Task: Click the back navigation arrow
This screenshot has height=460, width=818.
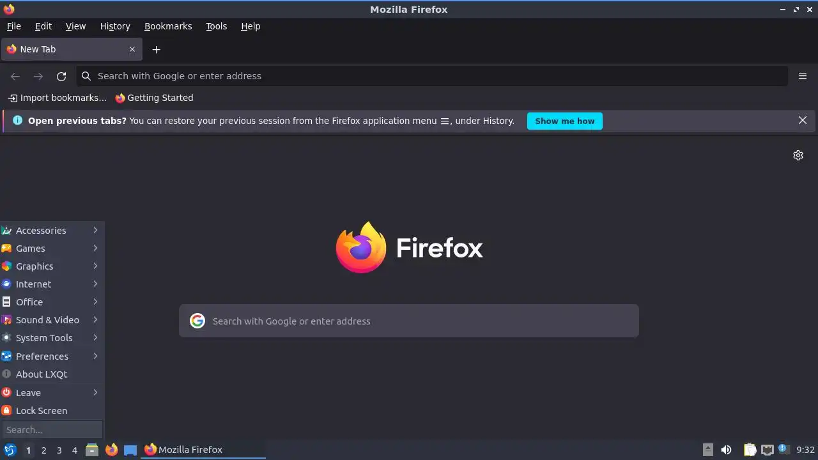Action: [15, 76]
